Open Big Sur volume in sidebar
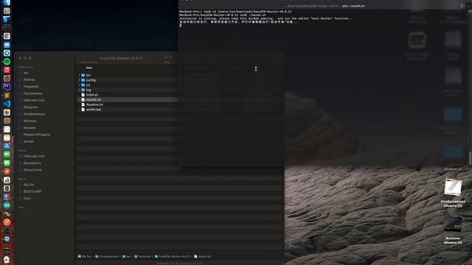Image resolution: width=472 pixels, height=265 pixels. click(x=29, y=185)
